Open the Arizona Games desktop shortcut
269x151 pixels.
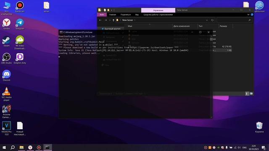tap(7, 111)
